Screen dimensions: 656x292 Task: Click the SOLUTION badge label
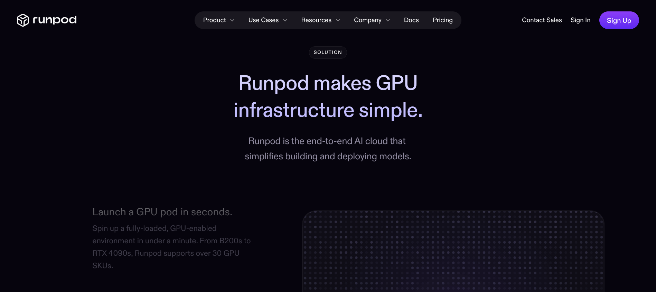(328, 53)
